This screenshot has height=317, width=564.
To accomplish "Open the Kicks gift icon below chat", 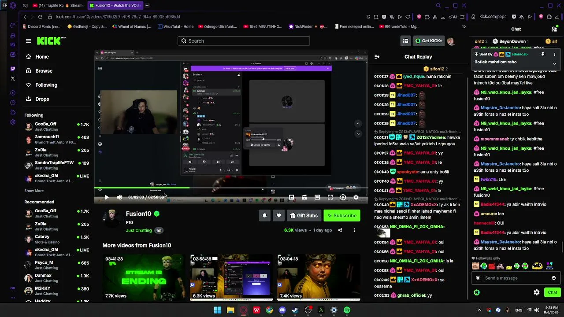I will [x=477, y=292].
